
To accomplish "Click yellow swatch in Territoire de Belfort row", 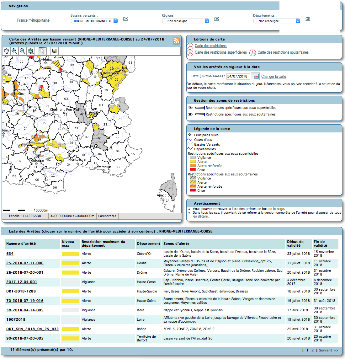I will pyautogui.click(x=70, y=338).
